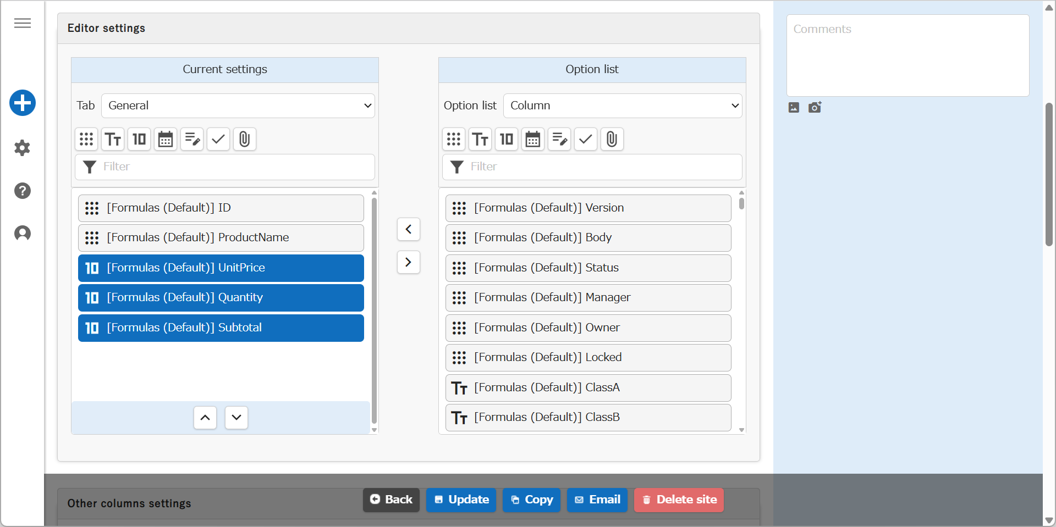The width and height of the screenshot is (1056, 527).
Task: Take a photo with the camera icon
Action: coord(815,107)
